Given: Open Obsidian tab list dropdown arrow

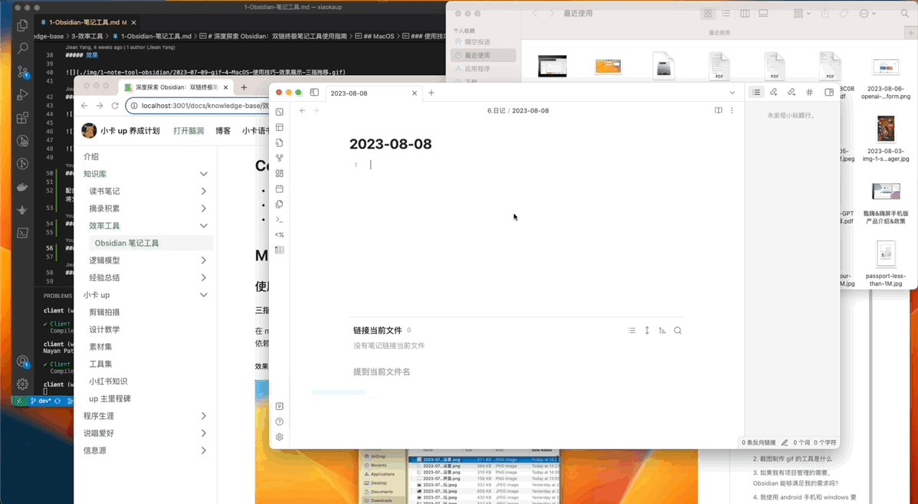Looking at the screenshot, I should tap(732, 93).
